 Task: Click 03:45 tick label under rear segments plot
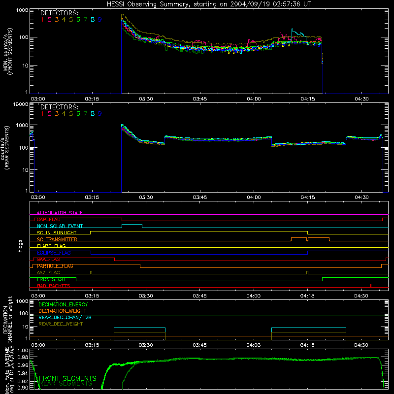(x=200, y=197)
